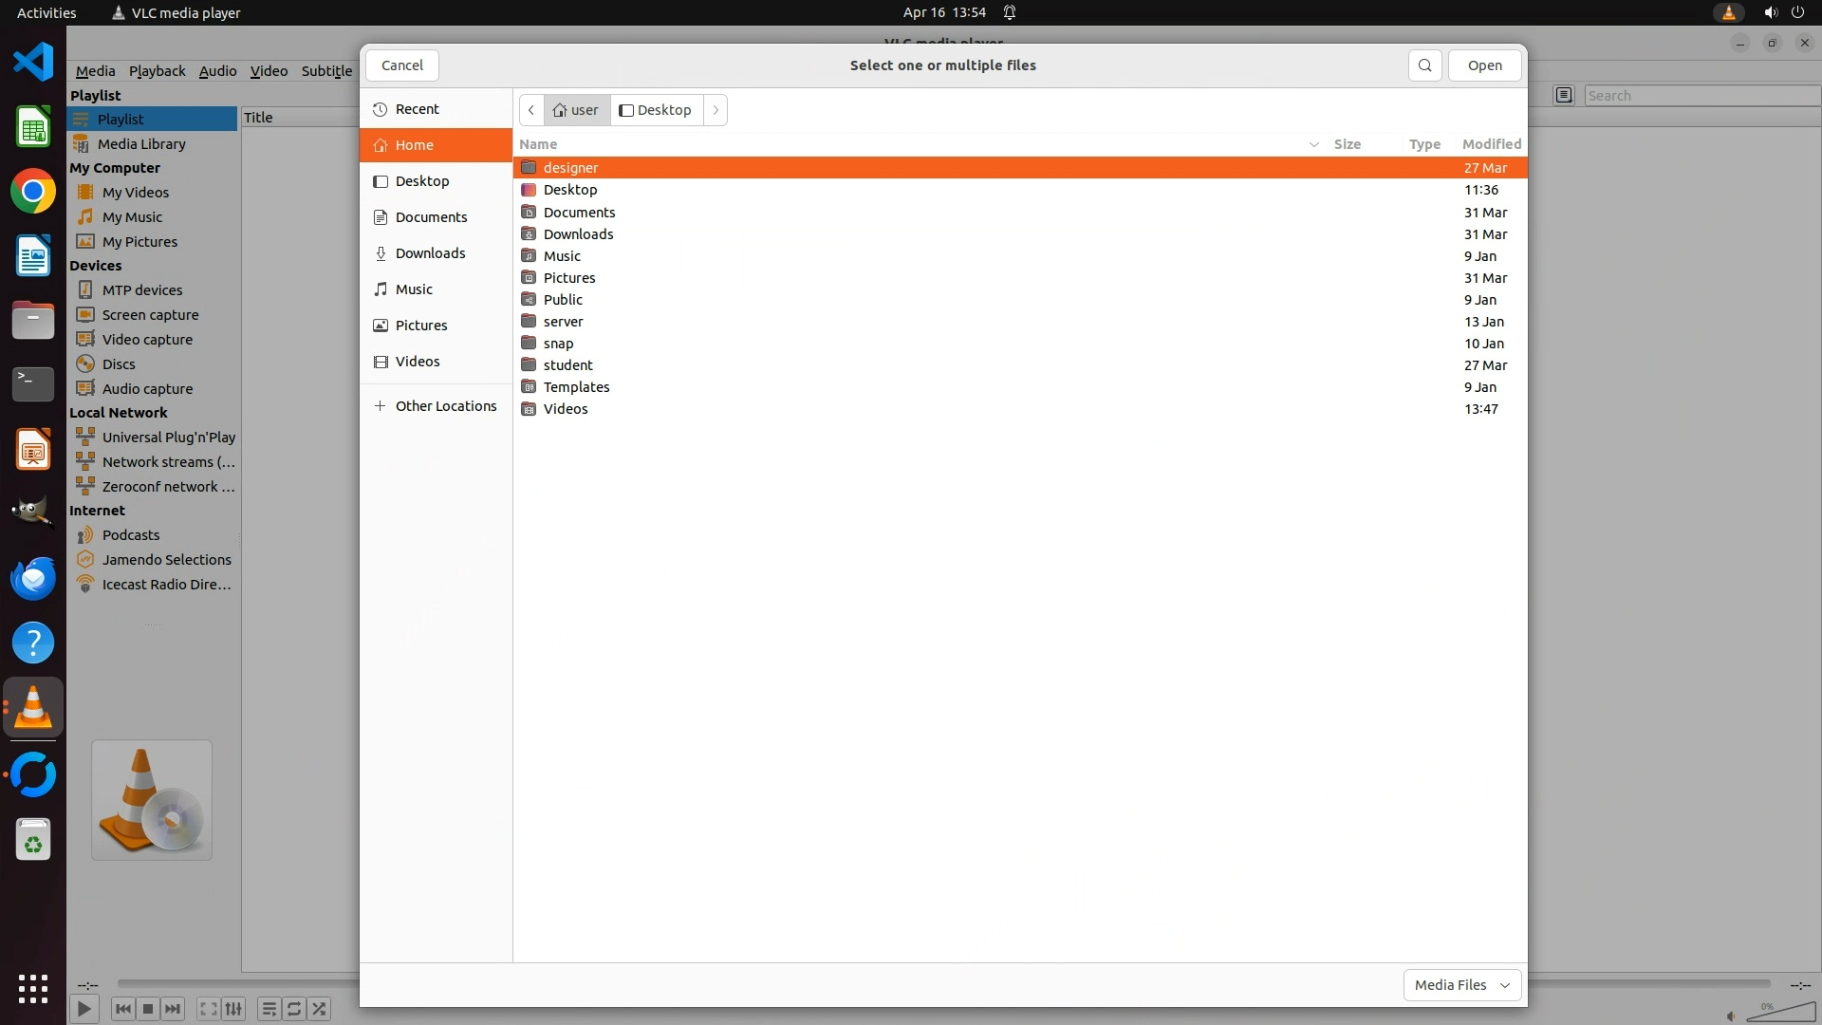Open the Audio menu
The width and height of the screenshot is (1822, 1025).
click(x=217, y=71)
